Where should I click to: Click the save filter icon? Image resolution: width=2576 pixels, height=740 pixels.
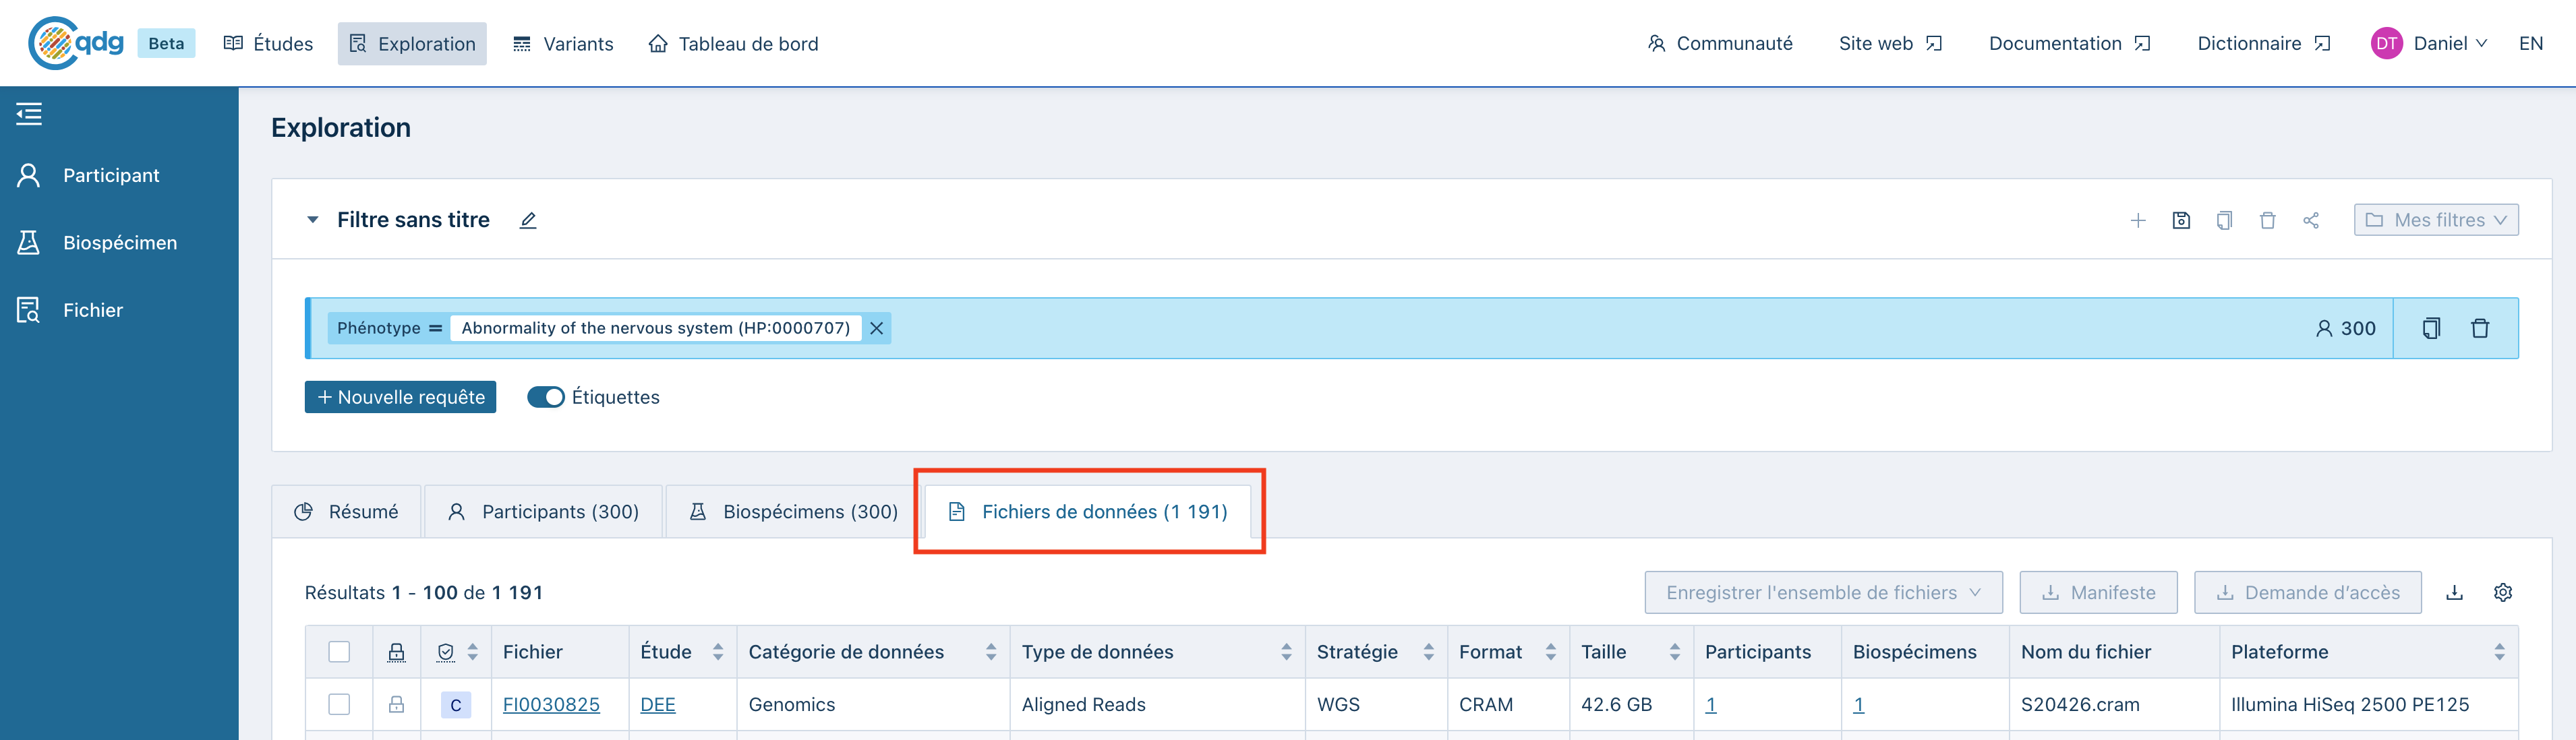2181,220
